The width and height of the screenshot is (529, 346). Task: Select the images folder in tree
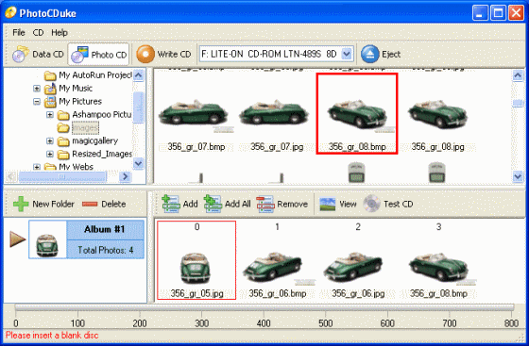tap(85, 128)
